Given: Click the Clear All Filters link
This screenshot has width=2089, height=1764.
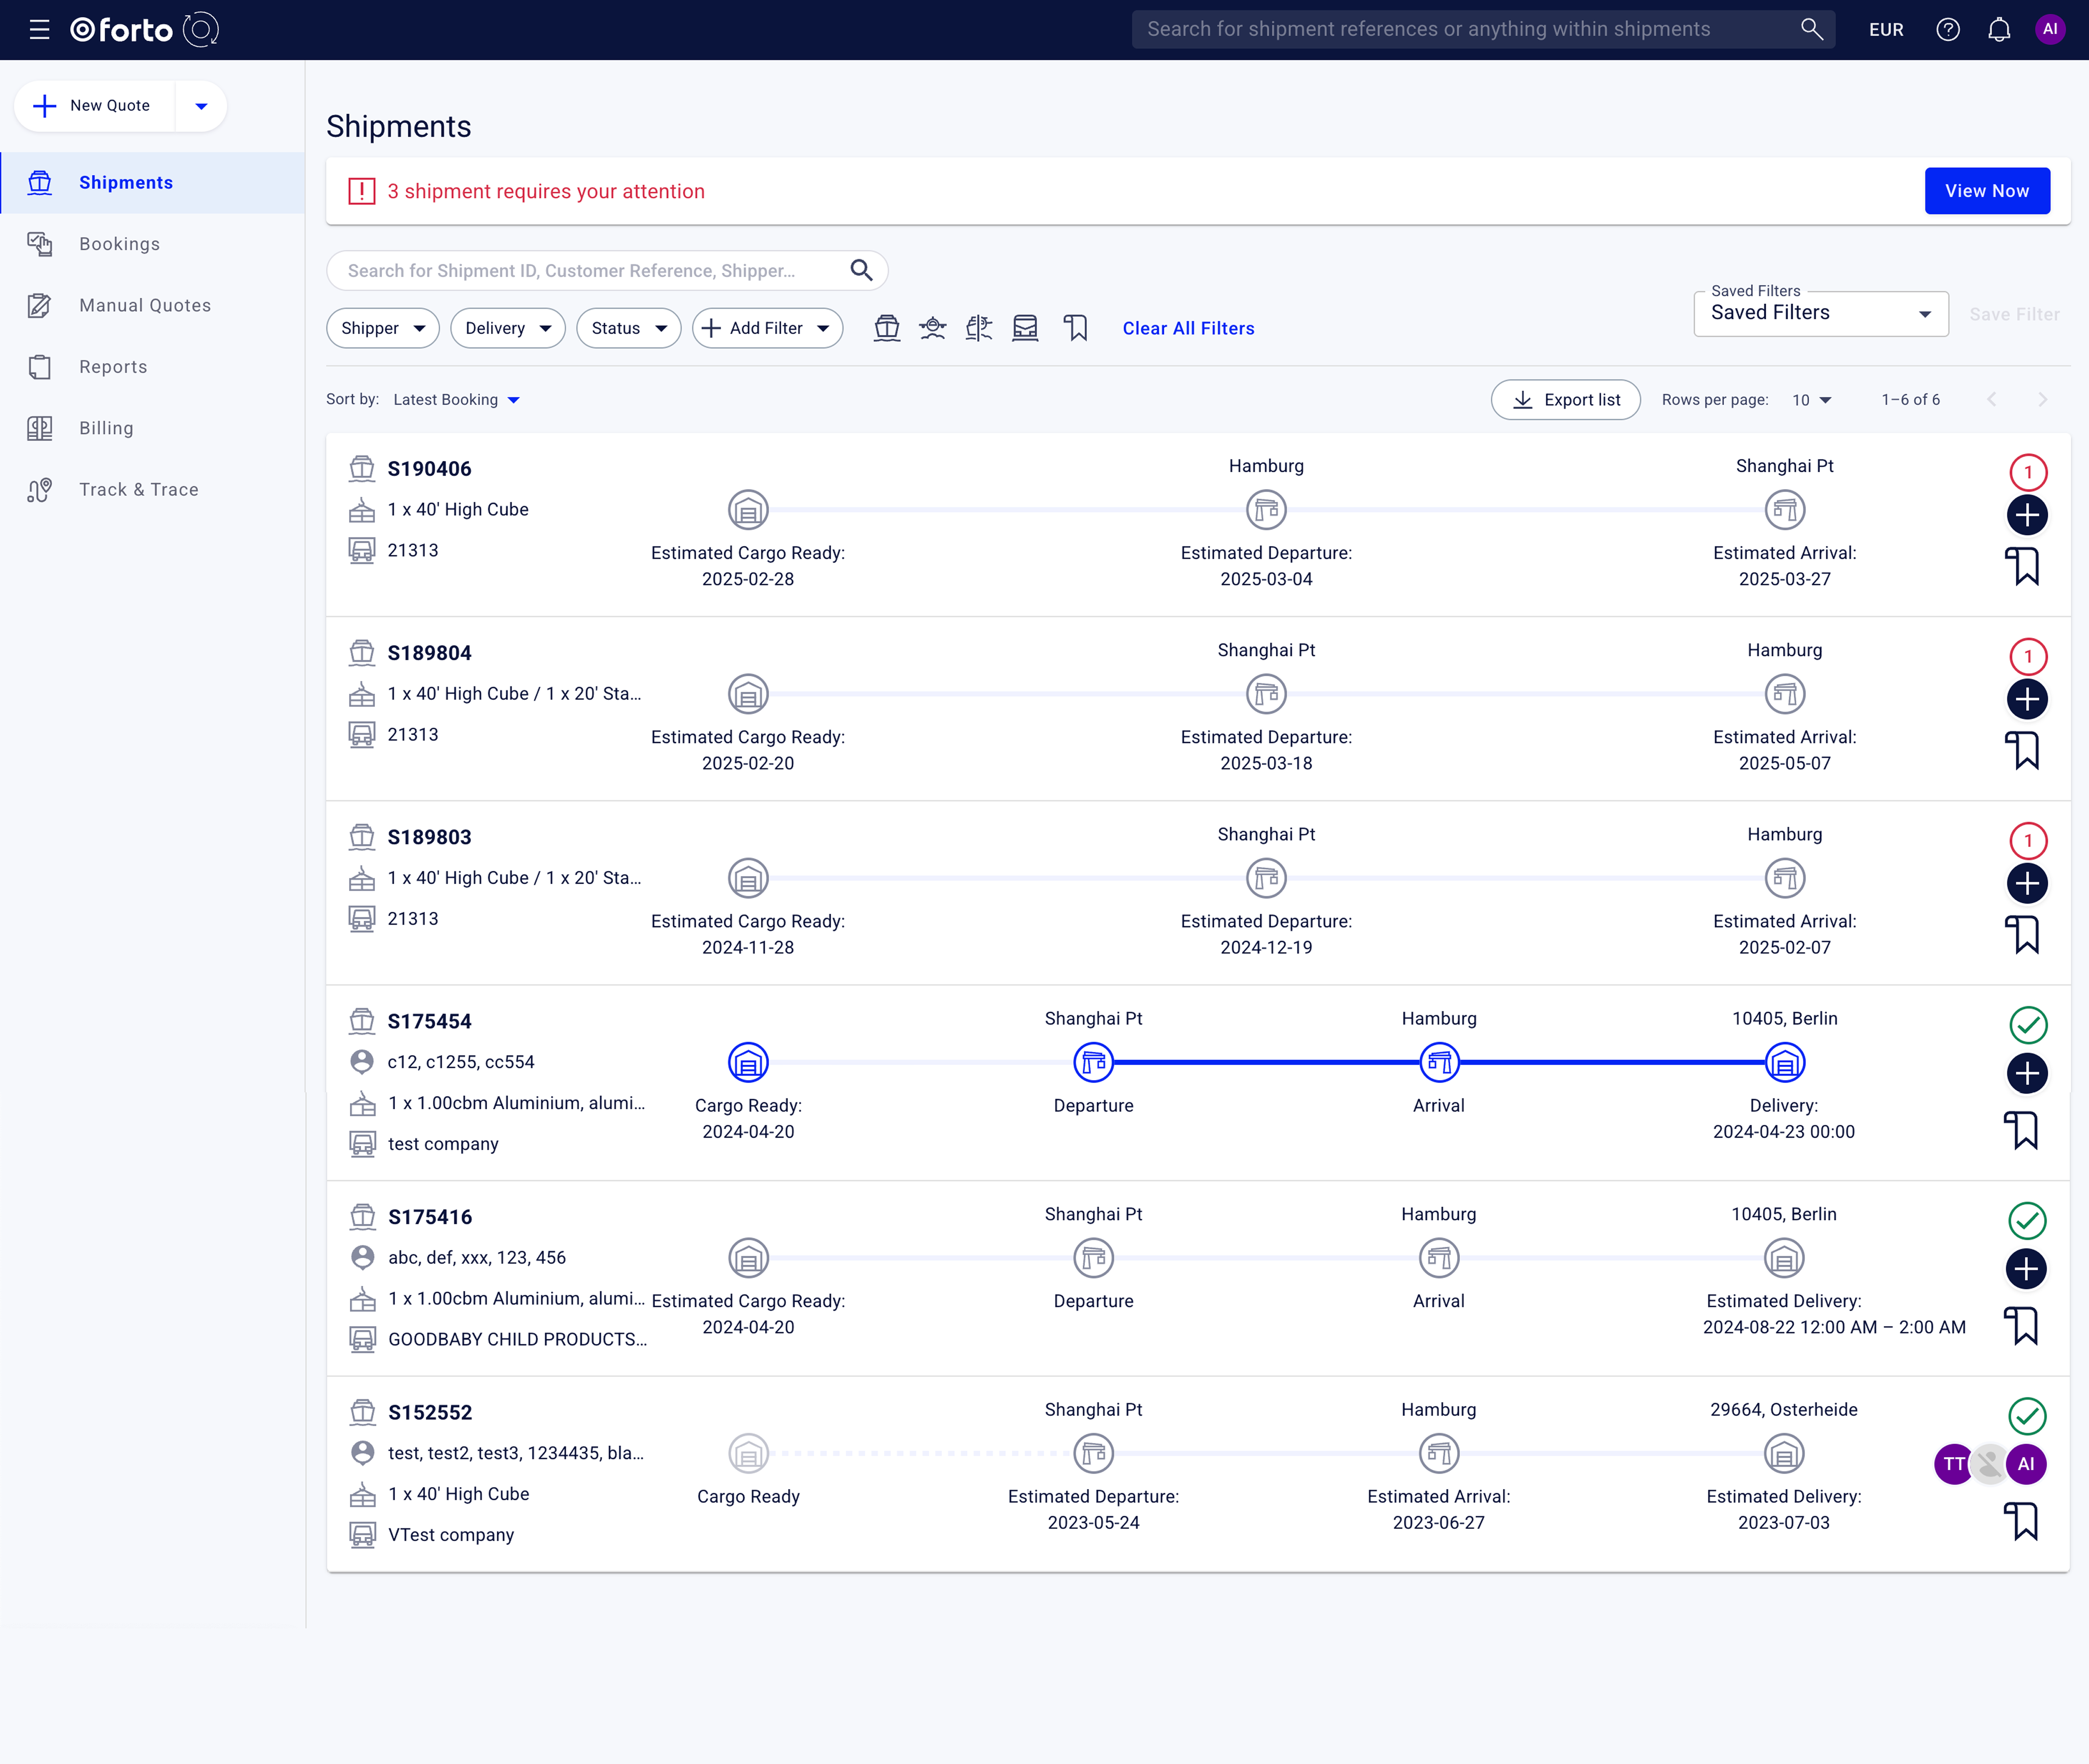Looking at the screenshot, I should (1187, 328).
